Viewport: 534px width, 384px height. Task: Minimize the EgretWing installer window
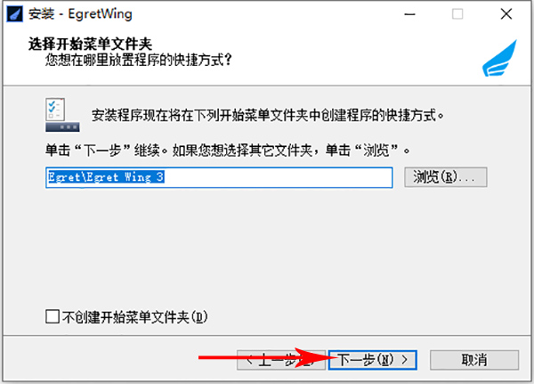[409, 14]
